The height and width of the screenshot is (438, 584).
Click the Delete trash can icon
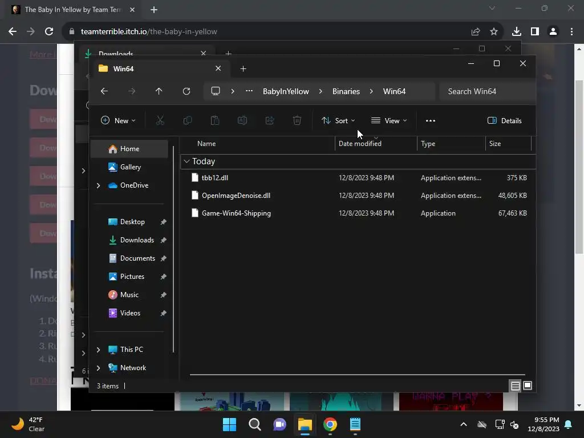(297, 120)
